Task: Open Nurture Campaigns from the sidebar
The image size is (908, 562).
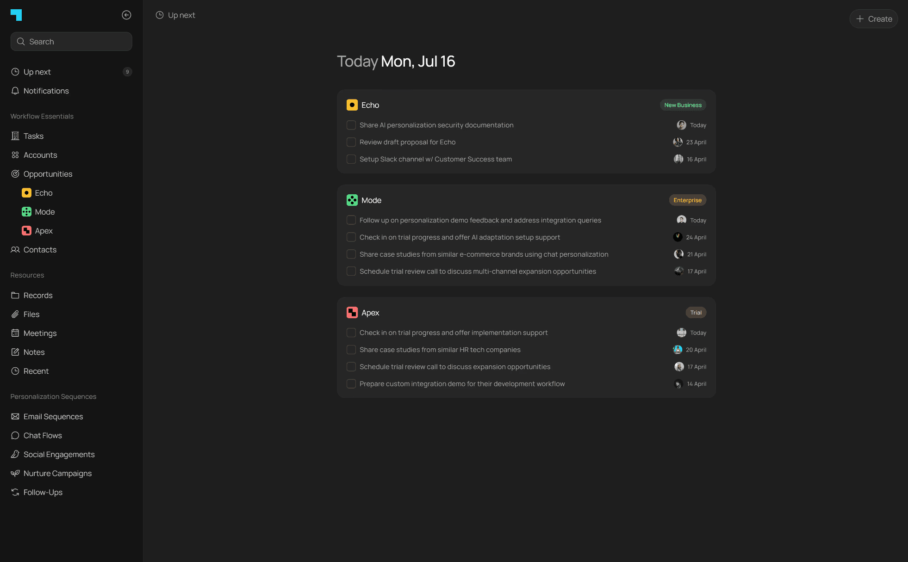Action: 57,473
